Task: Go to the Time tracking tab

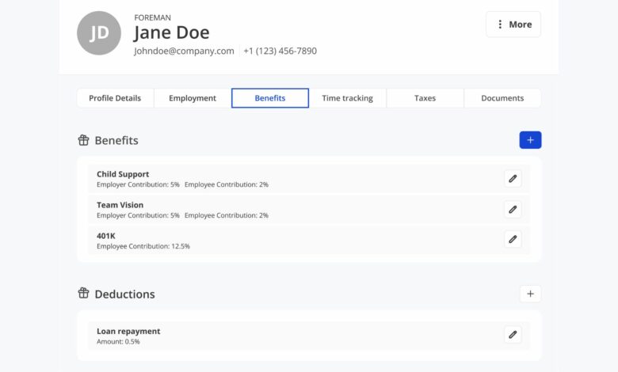Action: tap(347, 98)
